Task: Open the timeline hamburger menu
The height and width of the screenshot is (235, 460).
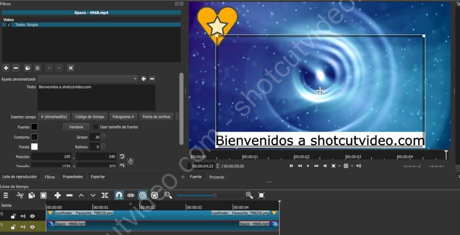Action: click(x=5, y=196)
